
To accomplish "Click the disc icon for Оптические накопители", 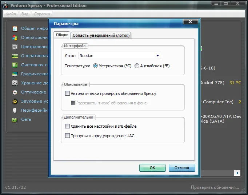I will pyautogui.click(x=15, y=92).
